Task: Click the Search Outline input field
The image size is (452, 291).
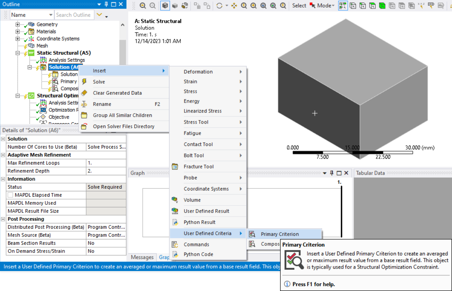Action: 74,15
